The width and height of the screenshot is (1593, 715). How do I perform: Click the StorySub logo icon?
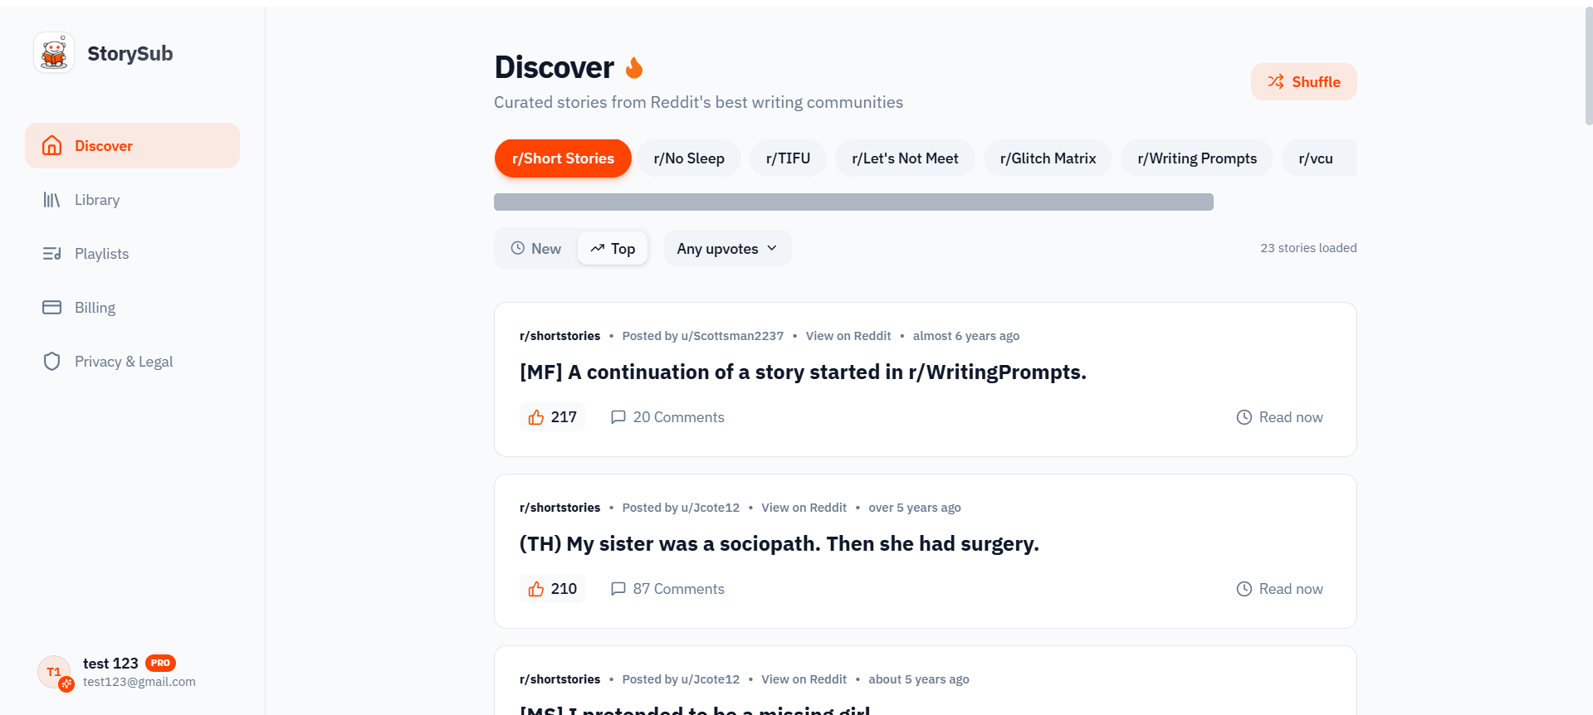pos(52,51)
